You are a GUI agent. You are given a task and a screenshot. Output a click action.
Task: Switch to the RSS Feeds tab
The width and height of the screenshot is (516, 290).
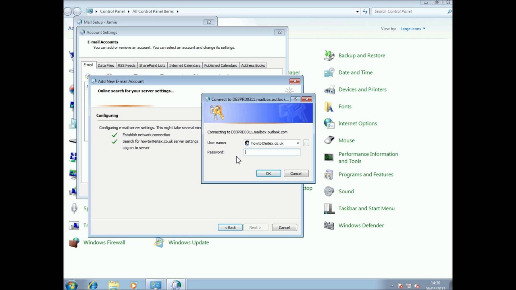(127, 65)
